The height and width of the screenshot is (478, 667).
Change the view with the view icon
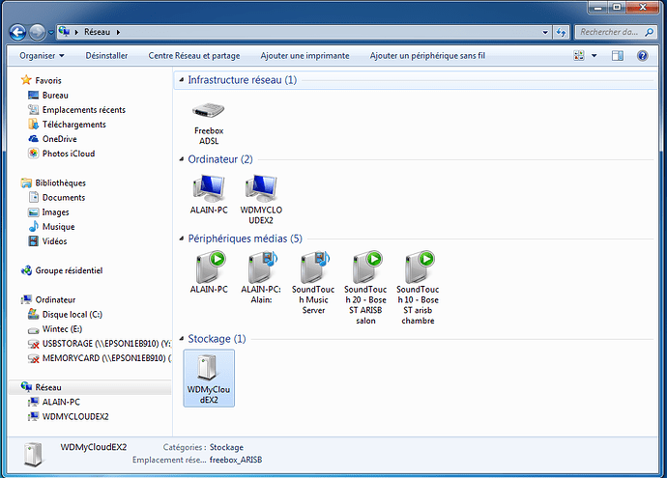579,56
